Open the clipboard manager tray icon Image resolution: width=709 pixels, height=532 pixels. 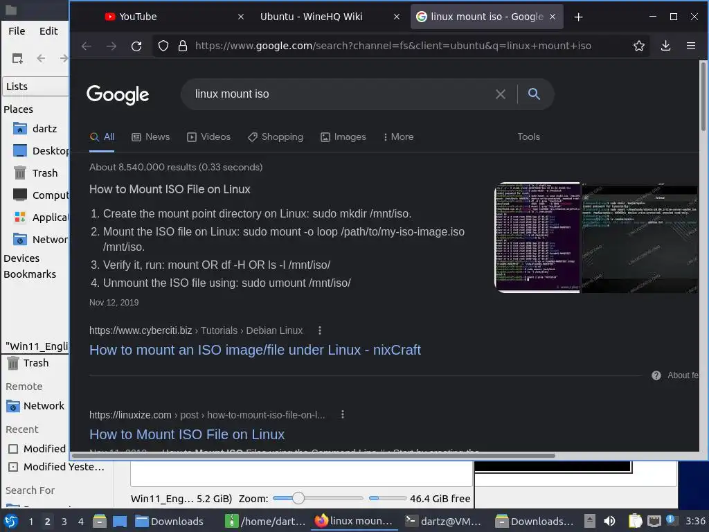[635, 521]
